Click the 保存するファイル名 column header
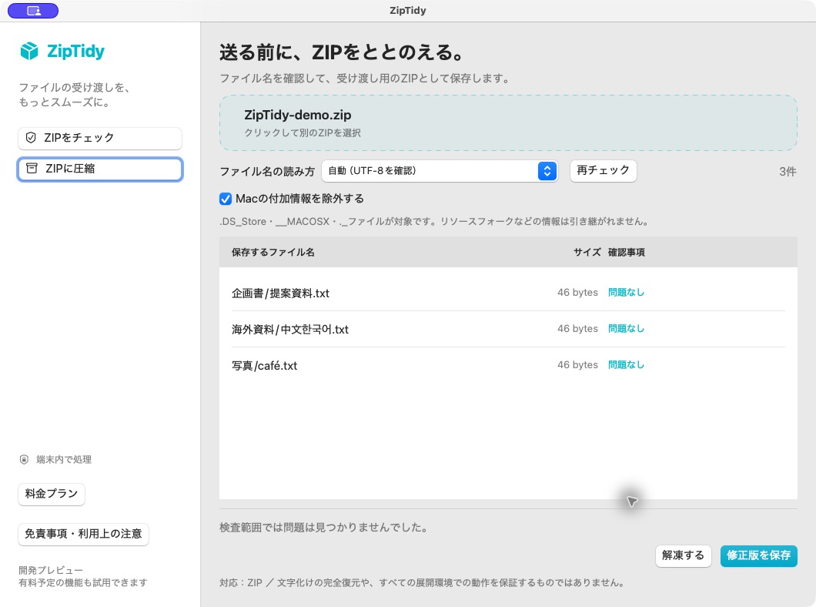Image resolution: width=816 pixels, height=607 pixels. [x=273, y=253]
